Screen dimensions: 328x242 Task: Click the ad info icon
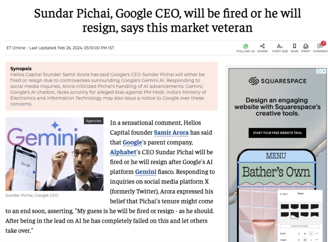tap(318, 71)
